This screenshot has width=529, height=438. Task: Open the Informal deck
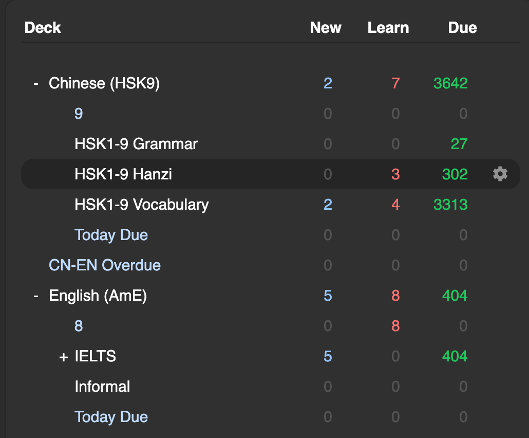click(x=102, y=387)
